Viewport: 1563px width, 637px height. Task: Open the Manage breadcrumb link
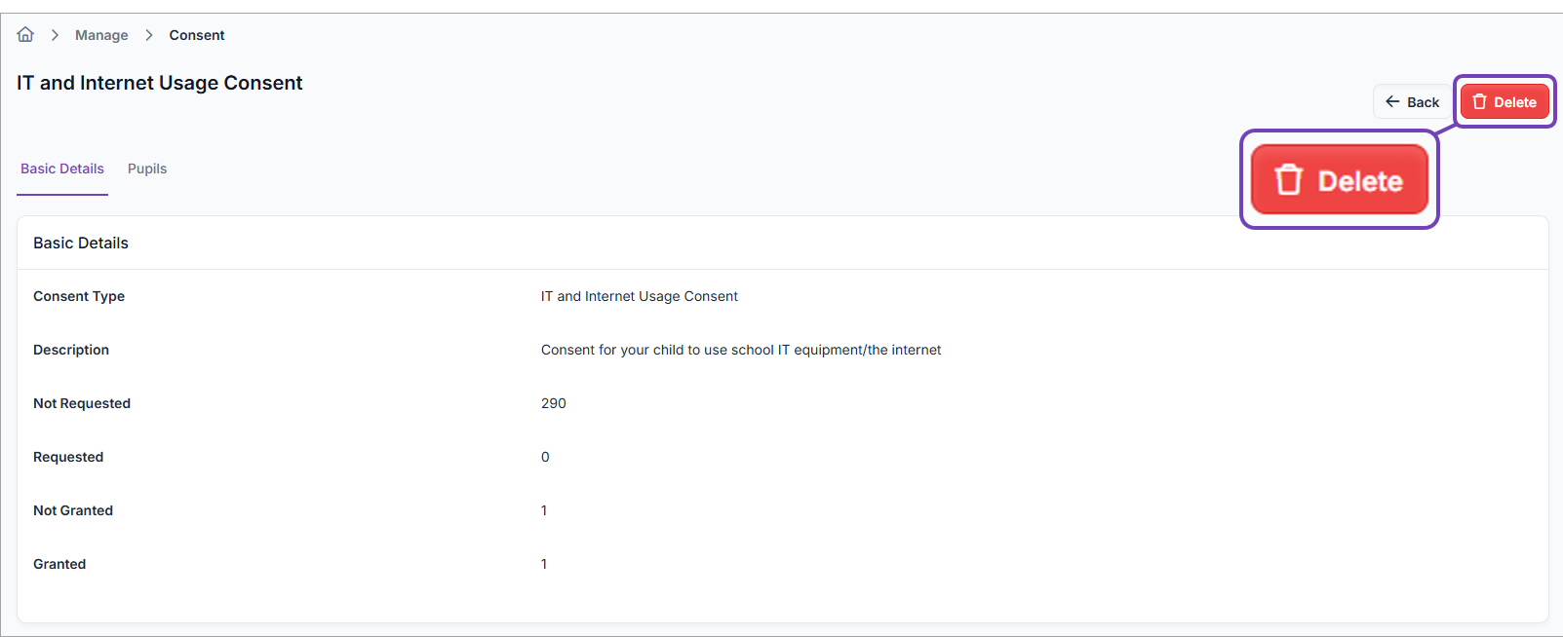tap(101, 35)
